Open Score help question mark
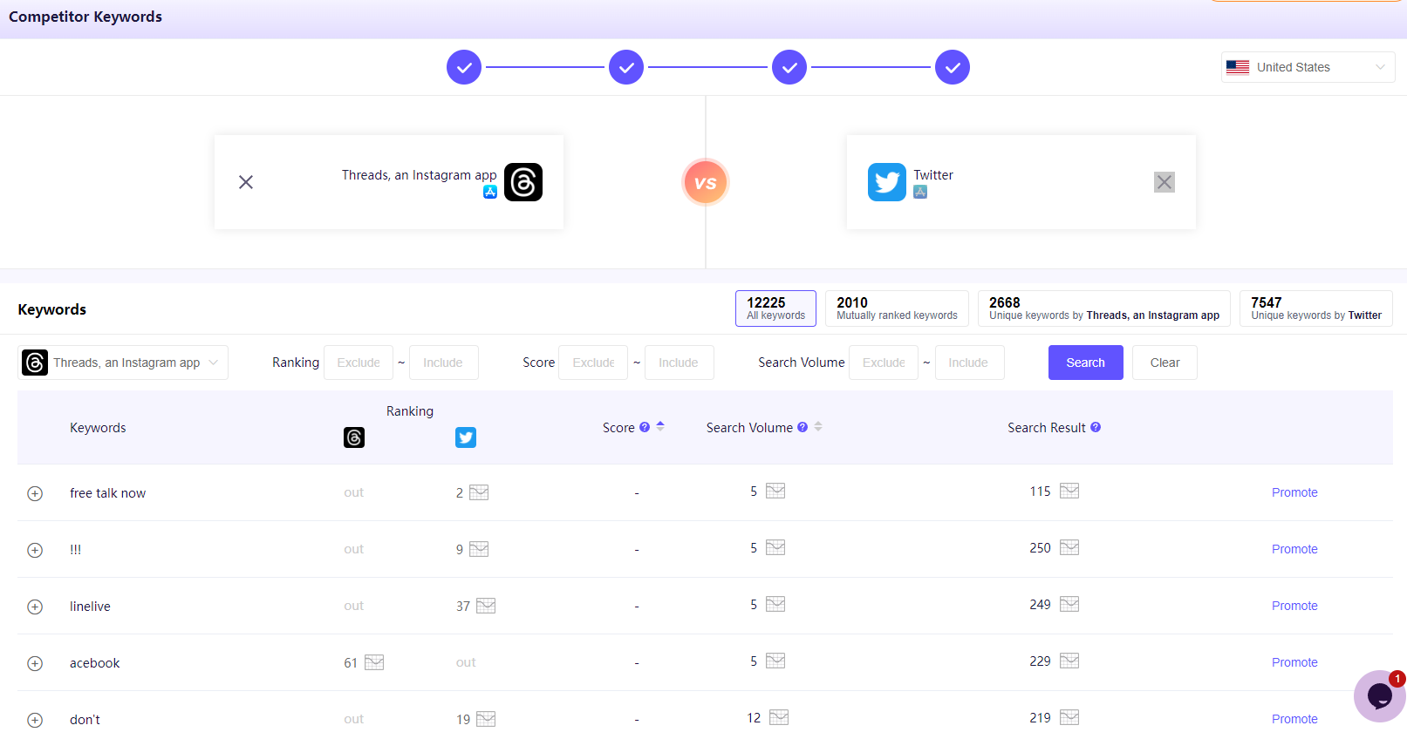Screen dimensions: 1407x739 click(x=645, y=427)
